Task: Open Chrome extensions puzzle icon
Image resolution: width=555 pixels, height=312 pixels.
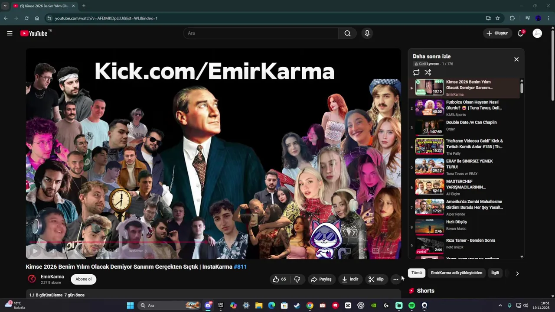Action: 512,18
